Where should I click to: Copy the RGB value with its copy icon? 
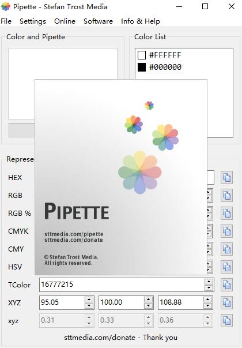pyautogui.click(x=226, y=196)
